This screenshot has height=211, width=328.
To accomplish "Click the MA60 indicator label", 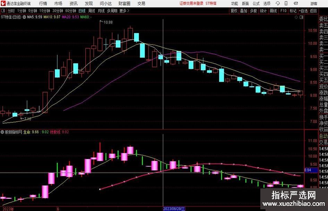I will click(85, 17).
